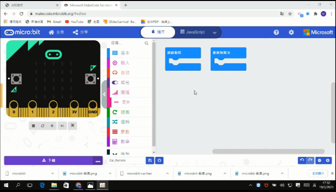The image size is (336, 192).
Task: Launch the simulator in fullscreen
Action: pos(72,125)
